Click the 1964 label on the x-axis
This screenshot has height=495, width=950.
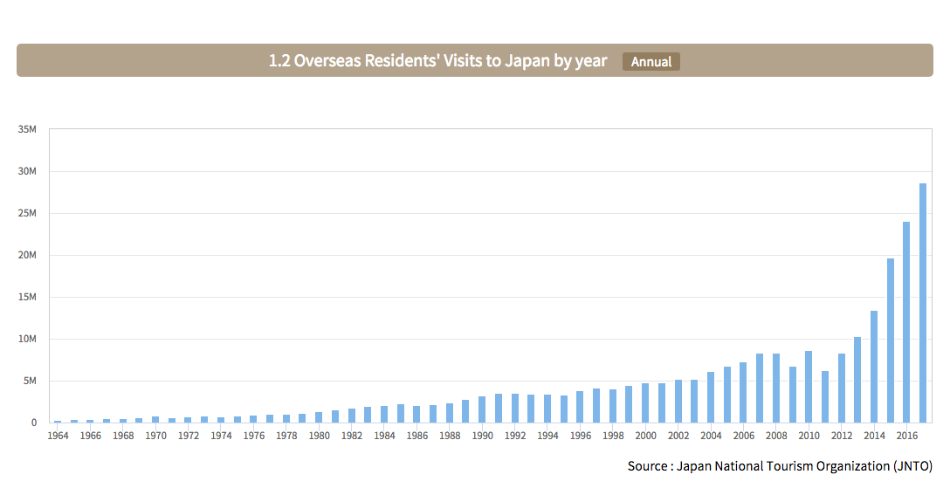(x=58, y=436)
